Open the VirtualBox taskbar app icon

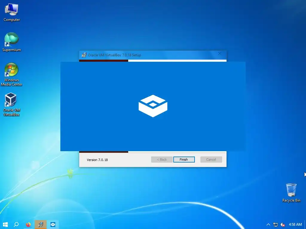click(53, 225)
